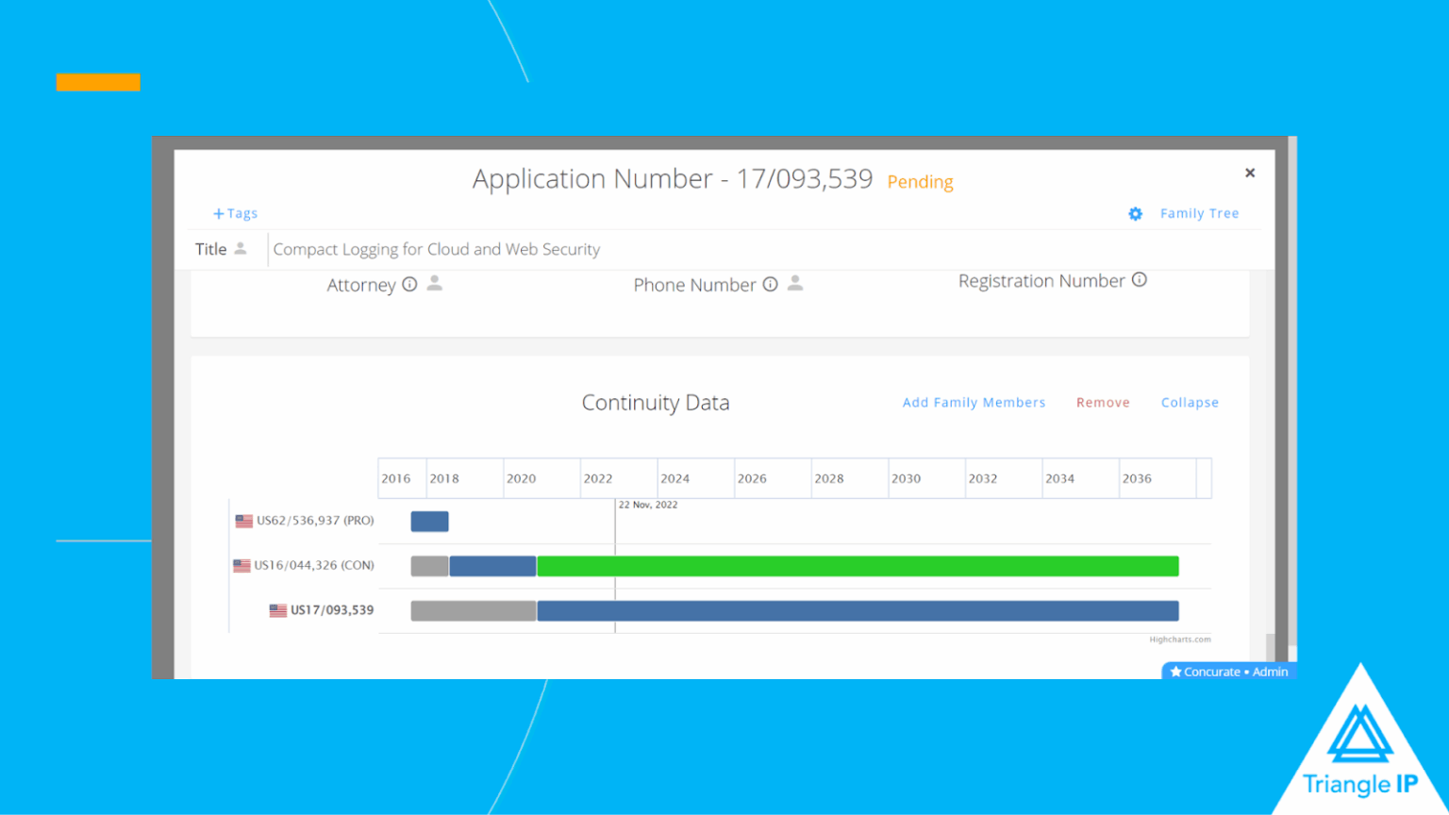This screenshot has width=1449, height=815.
Task: Open the Family Tree view
Action: pos(1199,214)
